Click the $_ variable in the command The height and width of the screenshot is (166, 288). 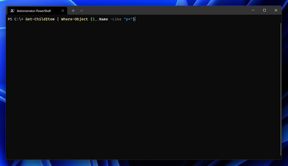pos(95,19)
